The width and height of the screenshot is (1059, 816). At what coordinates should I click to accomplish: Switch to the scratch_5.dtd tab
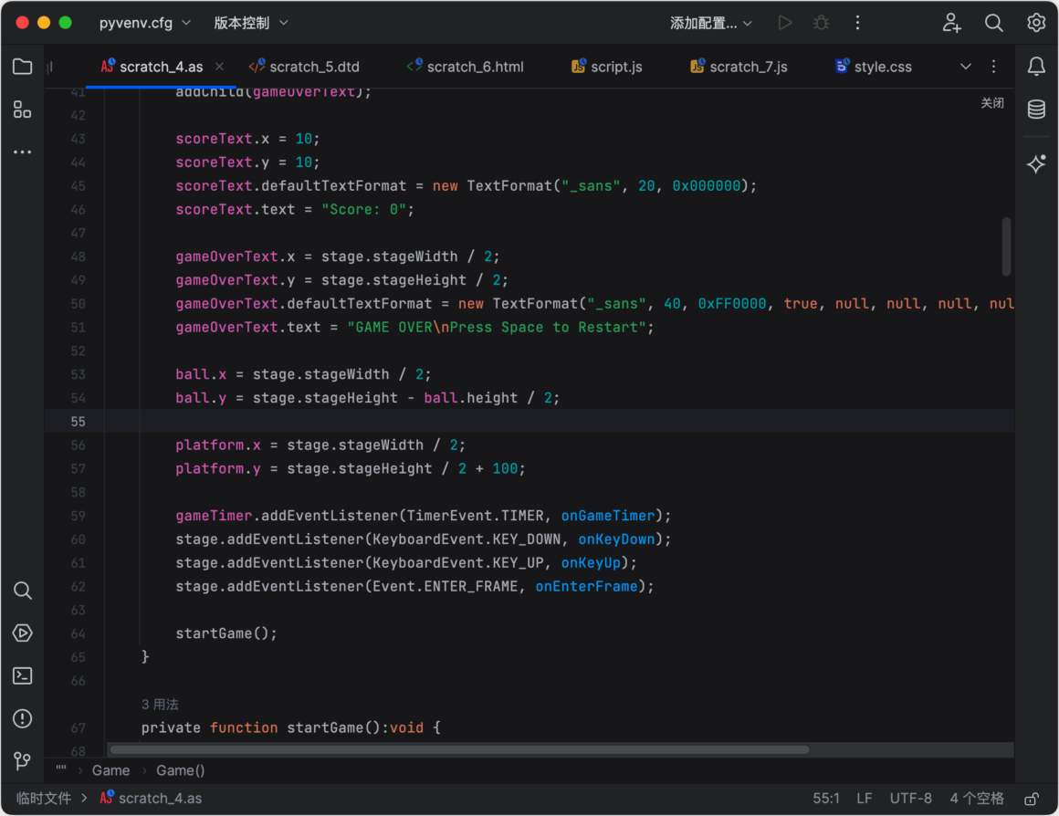(304, 67)
